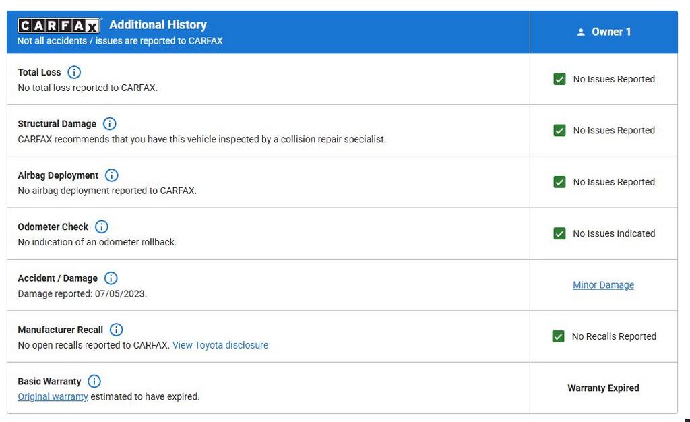Click the info icon beside Total Loss

click(74, 72)
